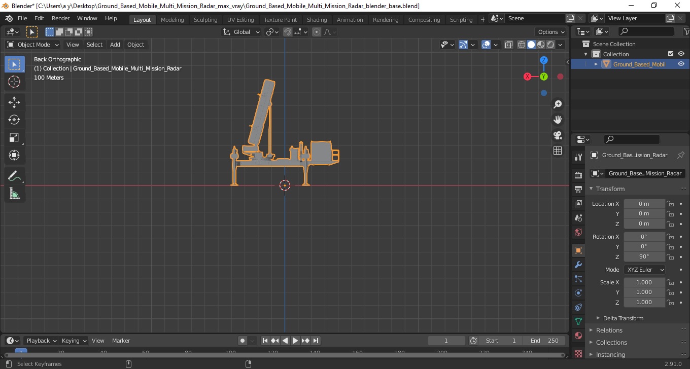Click the current frame number field
Viewport: 690px width, 369px height.
[446, 341]
